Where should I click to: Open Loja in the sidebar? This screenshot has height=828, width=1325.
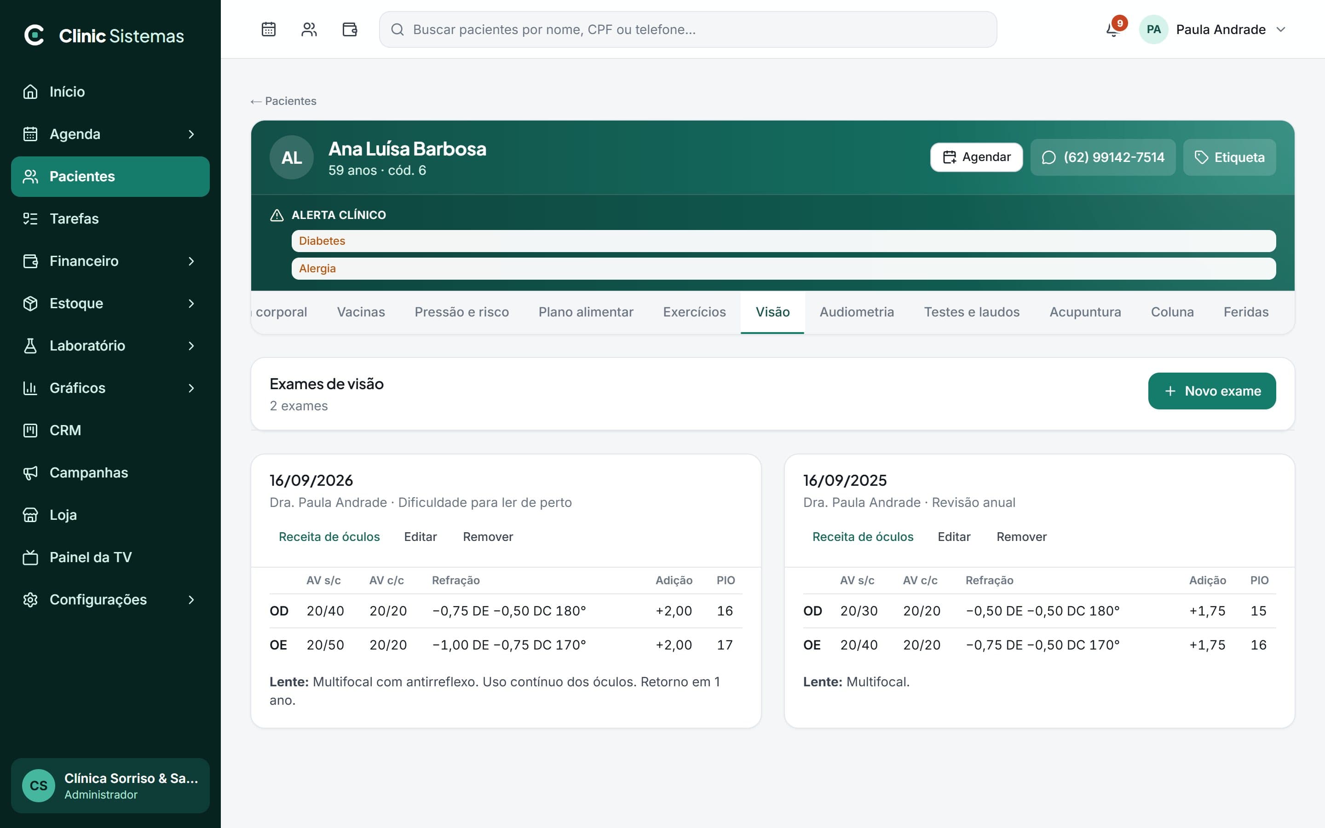(110, 515)
